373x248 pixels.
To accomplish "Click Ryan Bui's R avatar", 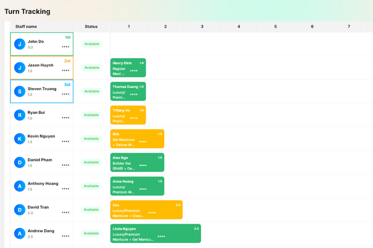I will click(20, 115).
